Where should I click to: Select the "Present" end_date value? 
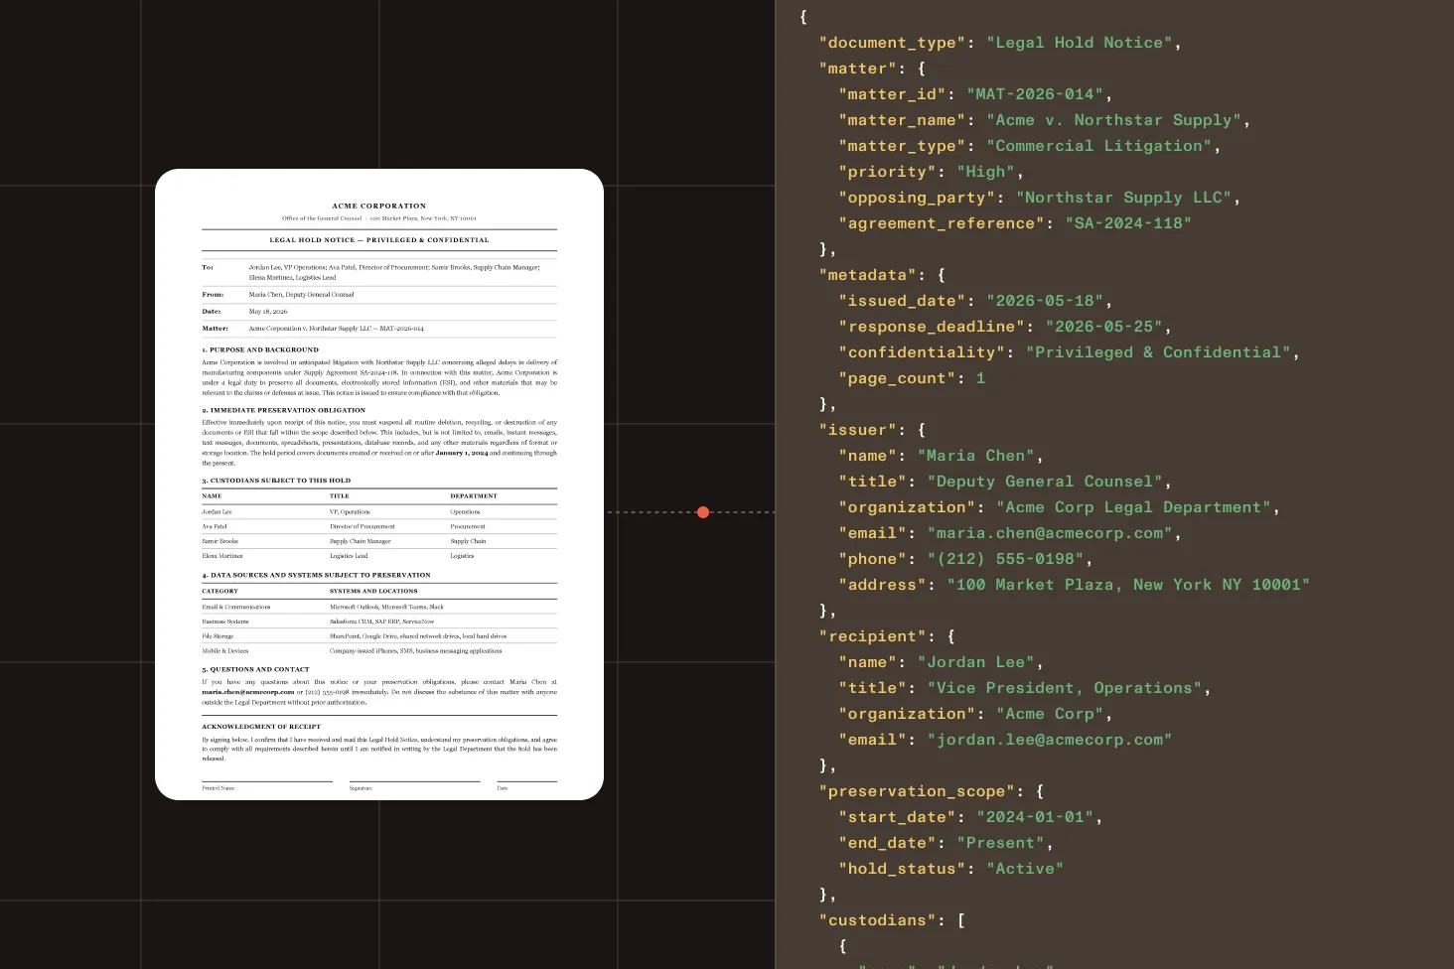coord(1000,843)
